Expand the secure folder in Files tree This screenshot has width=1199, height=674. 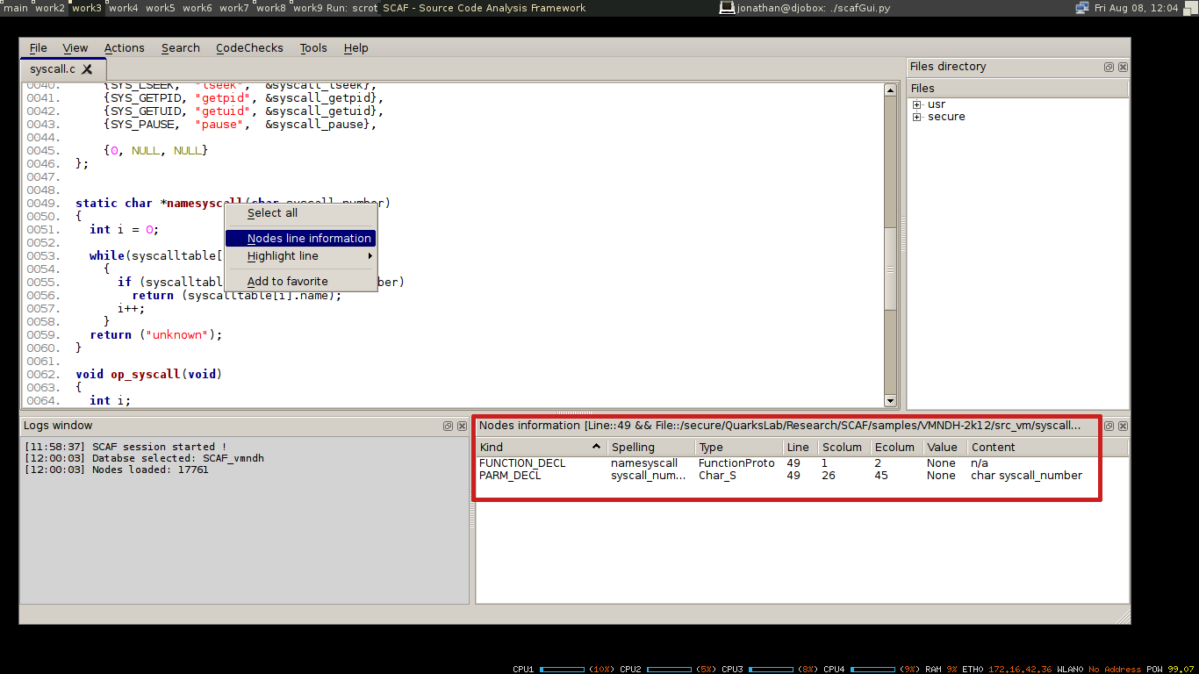tap(916, 117)
